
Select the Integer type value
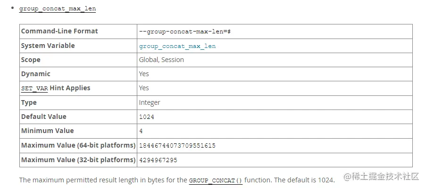pyautogui.click(x=150, y=102)
